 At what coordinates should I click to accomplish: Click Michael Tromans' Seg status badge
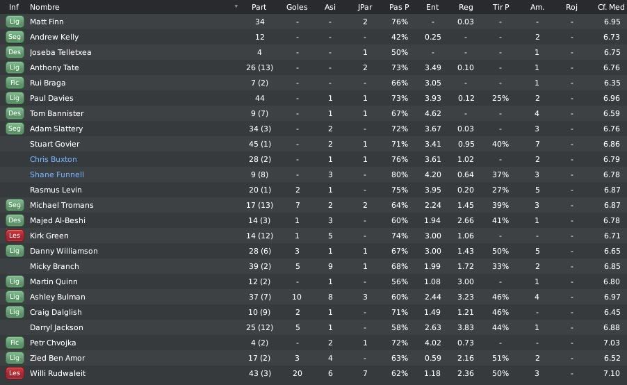(15, 205)
